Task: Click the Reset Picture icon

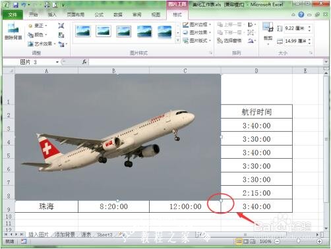Action: coord(63,44)
